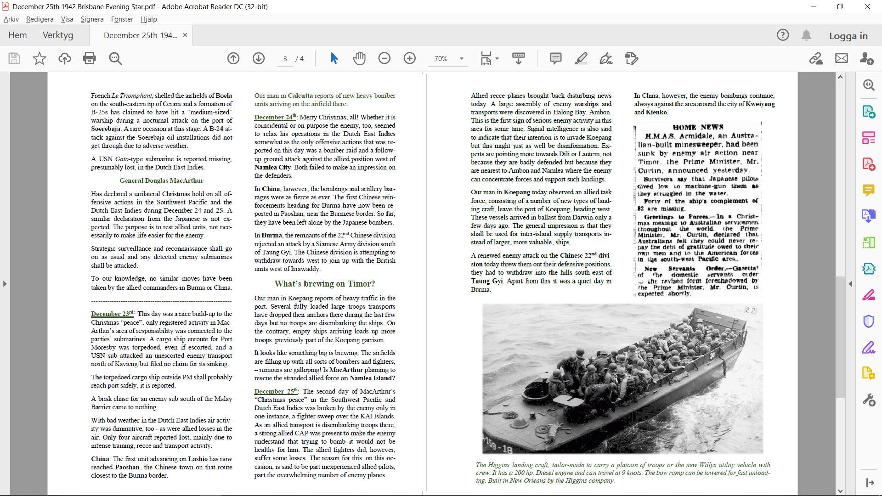This screenshot has width=882, height=496.
Task: Click the heading "What's brewing on Timor?"
Action: pos(325,284)
